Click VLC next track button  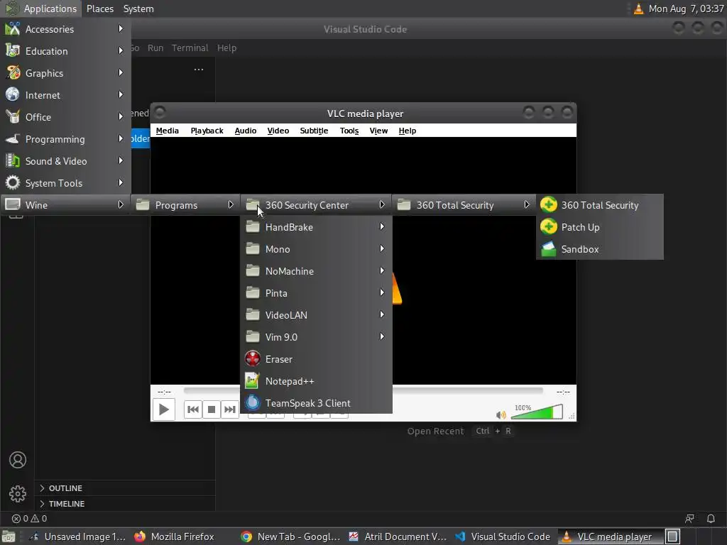click(x=230, y=409)
